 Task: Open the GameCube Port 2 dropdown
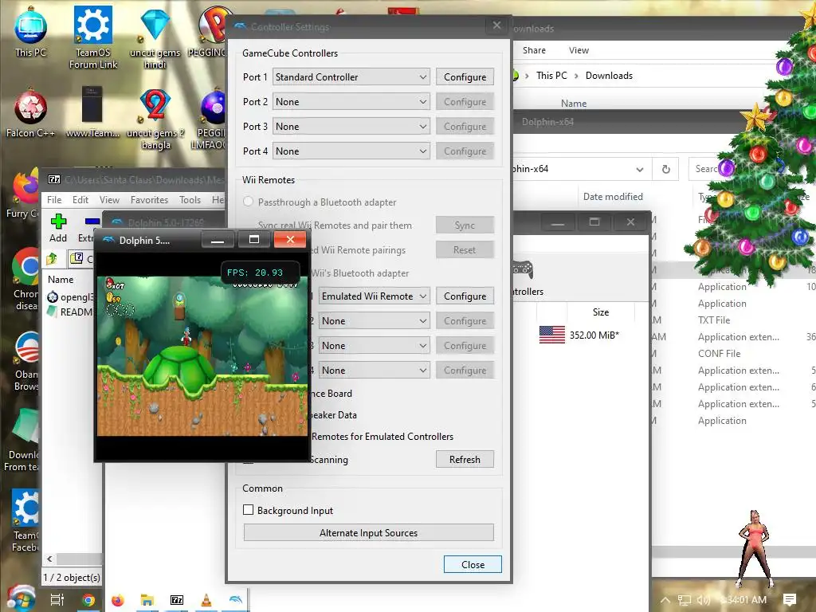[x=351, y=101]
